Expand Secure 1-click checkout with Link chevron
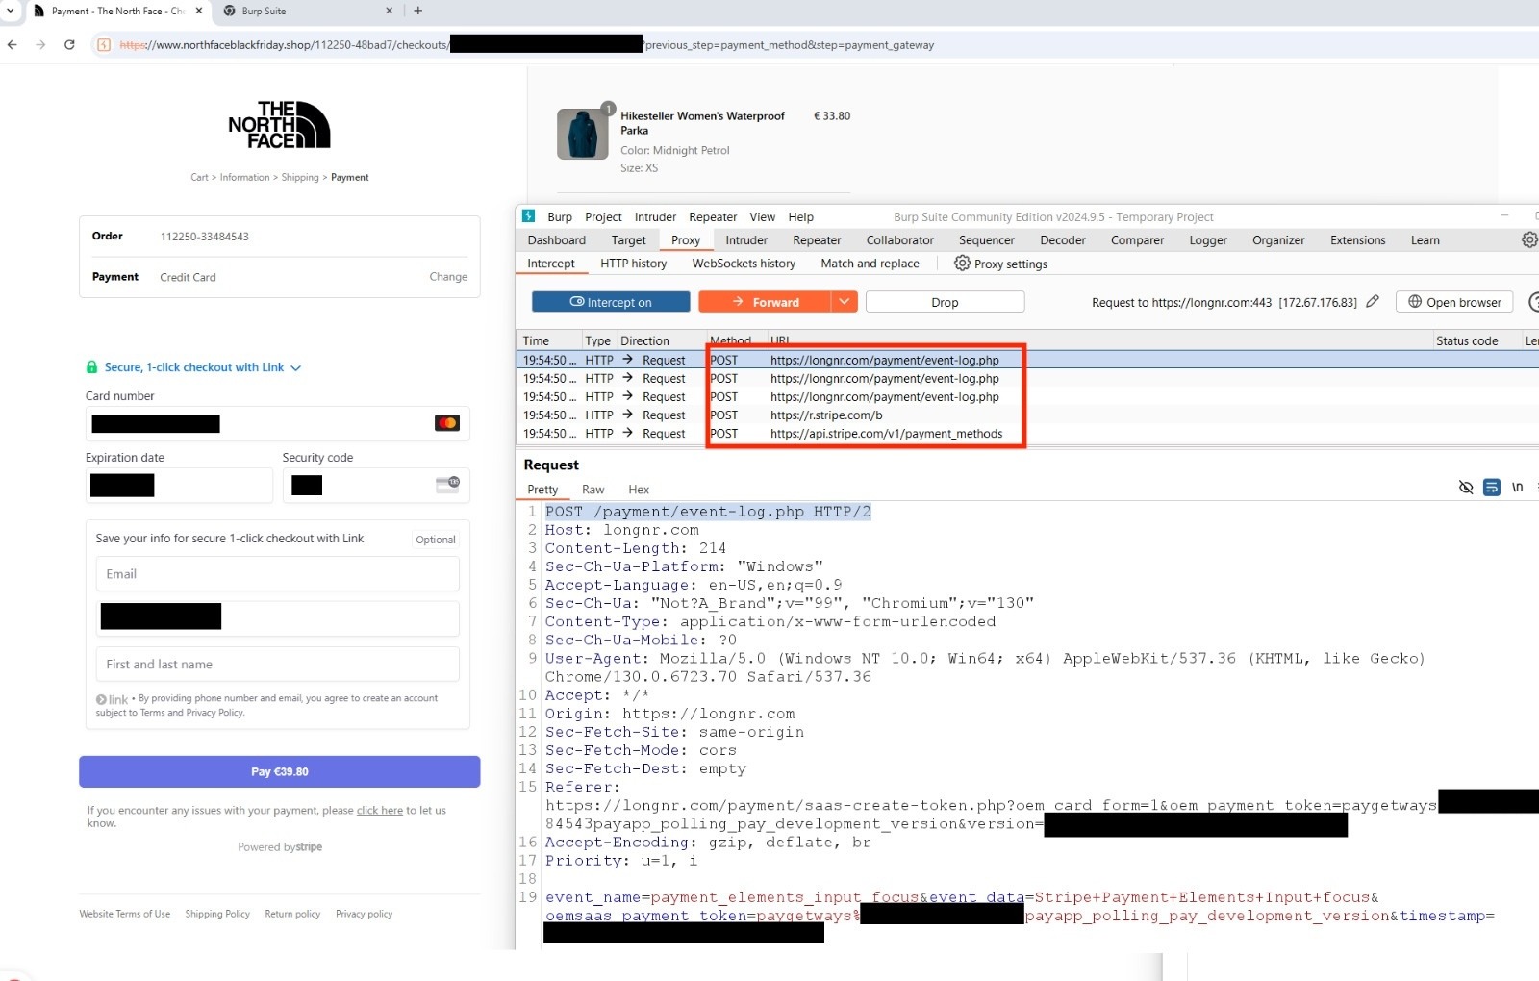The height and width of the screenshot is (981, 1539). (296, 367)
